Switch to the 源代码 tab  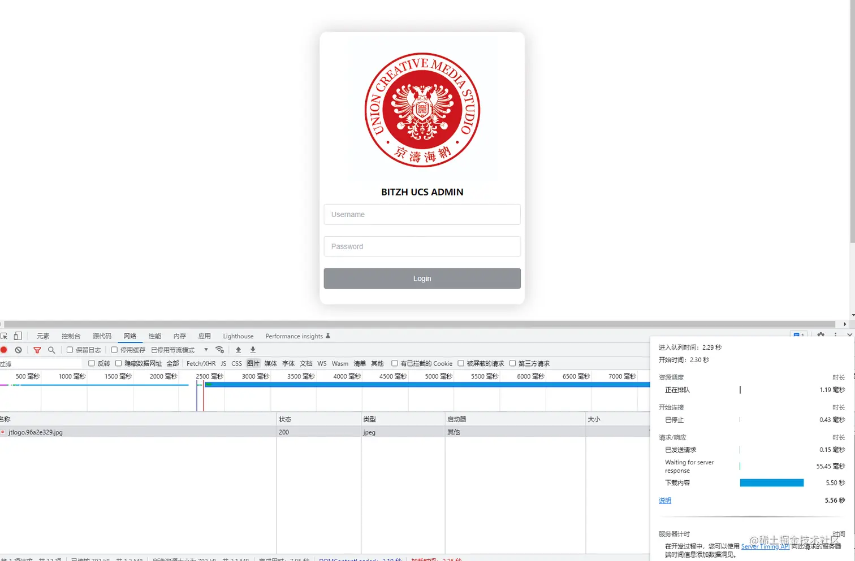tap(102, 336)
